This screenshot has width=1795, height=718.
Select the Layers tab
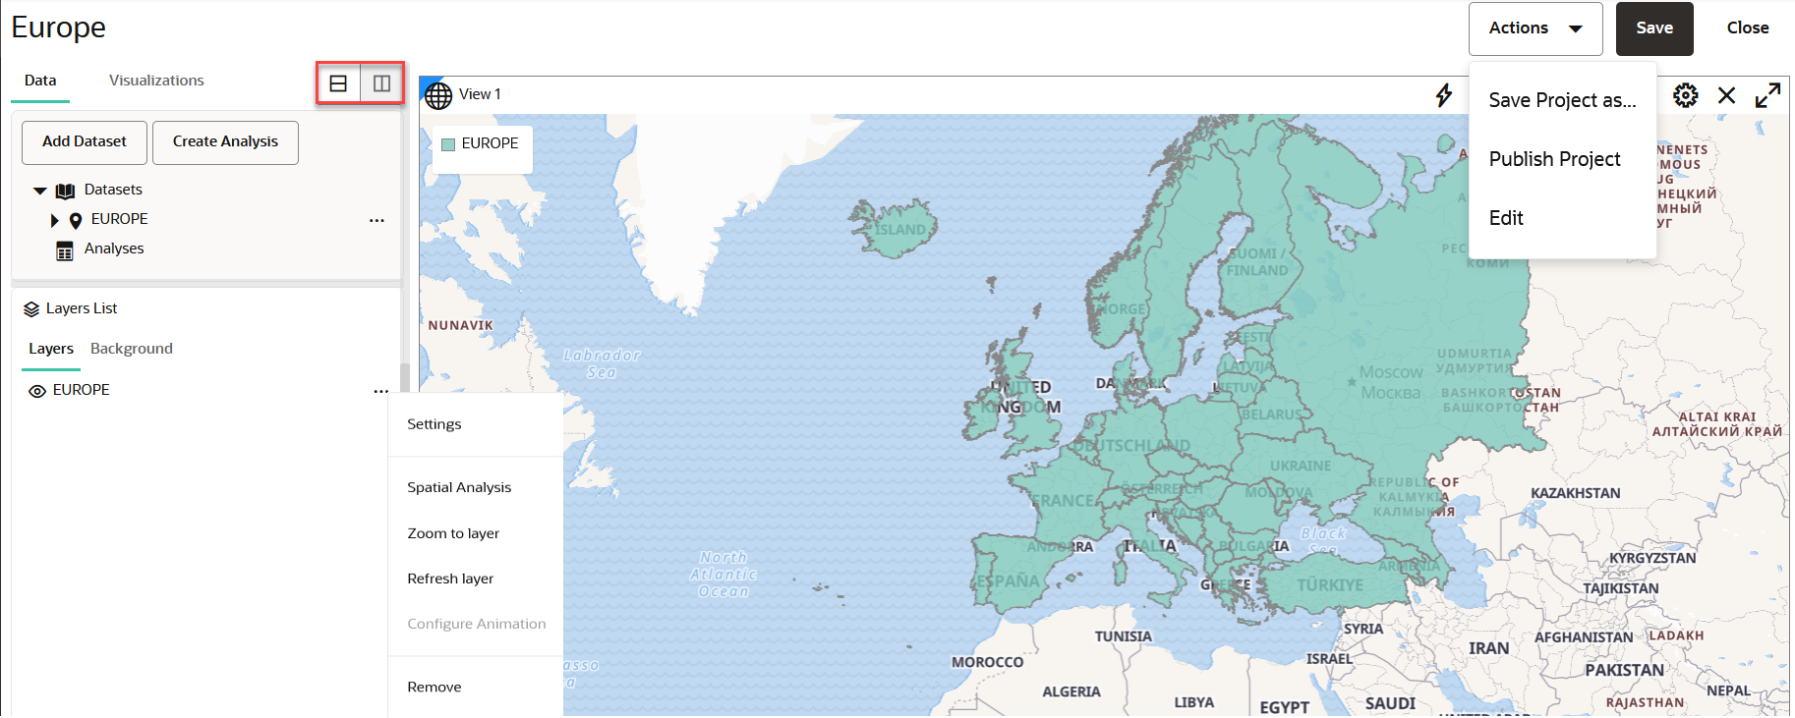[x=51, y=349]
